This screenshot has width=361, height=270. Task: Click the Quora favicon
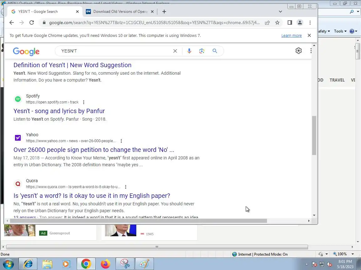[18, 184]
